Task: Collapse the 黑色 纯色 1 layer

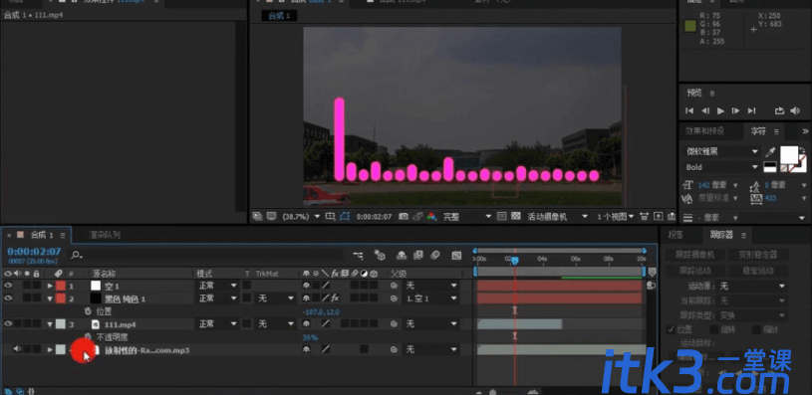Action: (50, 298)
